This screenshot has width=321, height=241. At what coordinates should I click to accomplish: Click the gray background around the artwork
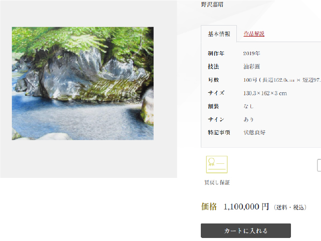point(89,159)
